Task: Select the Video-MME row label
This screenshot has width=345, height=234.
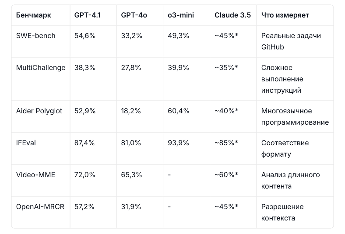Action: 35,175
